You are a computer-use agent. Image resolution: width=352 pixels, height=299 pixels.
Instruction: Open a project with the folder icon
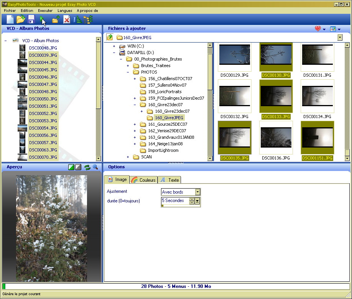(x=21, y=20)
